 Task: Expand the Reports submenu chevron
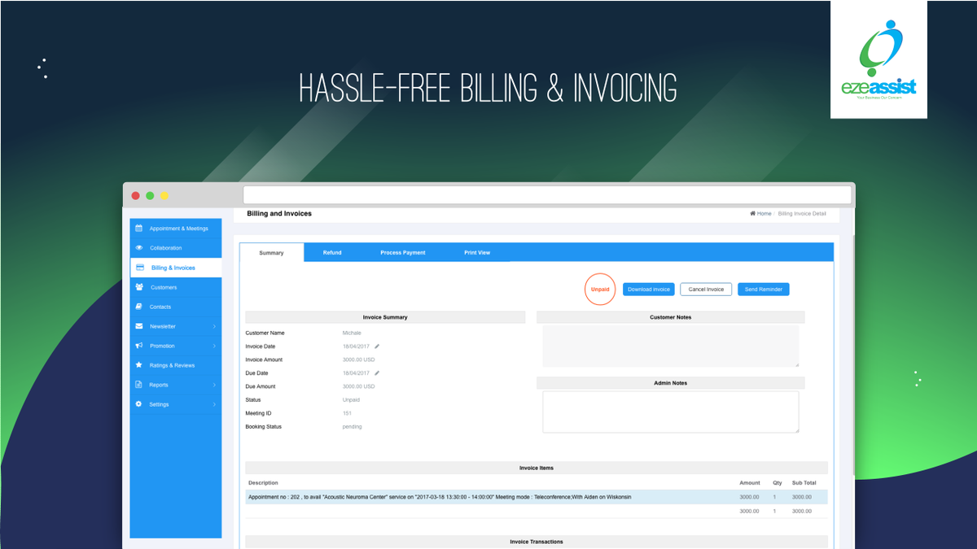[215, 385]
